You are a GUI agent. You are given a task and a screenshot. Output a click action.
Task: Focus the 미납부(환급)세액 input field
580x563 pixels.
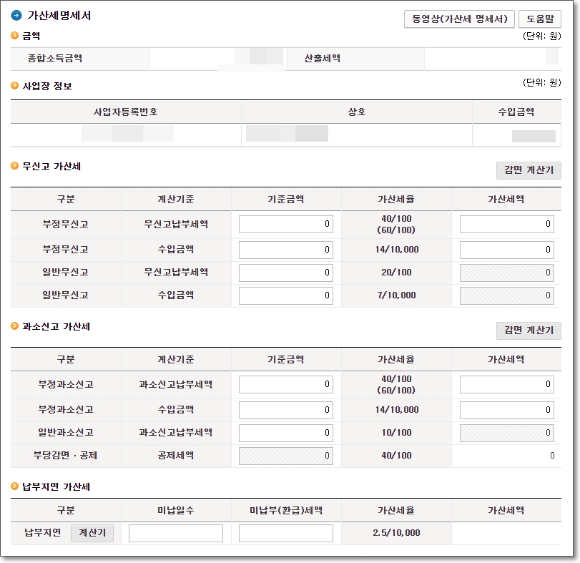(x=286, y=533)
